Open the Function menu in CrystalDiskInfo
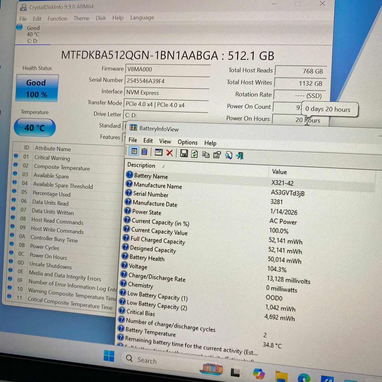Viewport: 382px width, 382px height. (57, 19)
